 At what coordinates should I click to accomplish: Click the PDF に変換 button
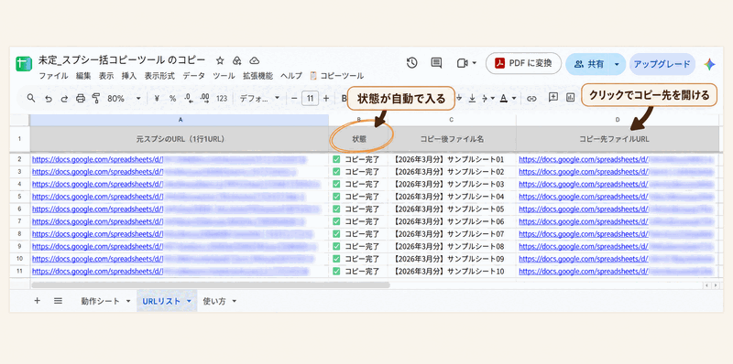(523, 63)
